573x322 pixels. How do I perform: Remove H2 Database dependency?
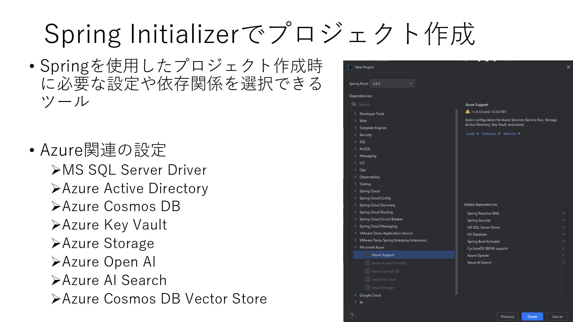tap(563, 234)
